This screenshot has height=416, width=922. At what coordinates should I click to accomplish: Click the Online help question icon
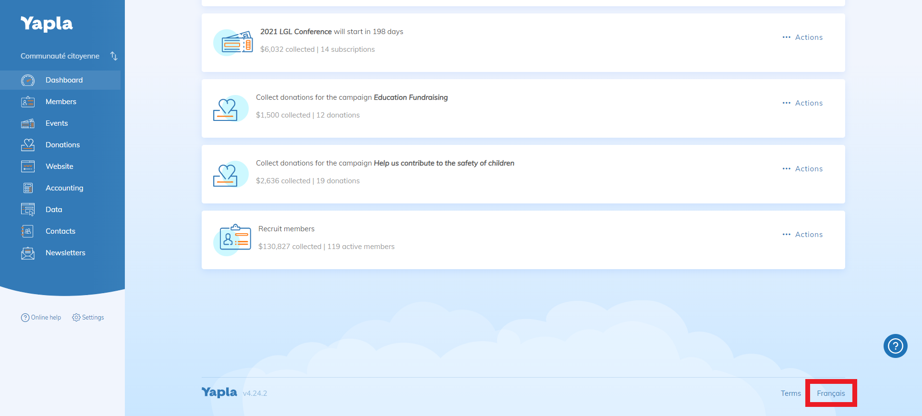(25, 318)
